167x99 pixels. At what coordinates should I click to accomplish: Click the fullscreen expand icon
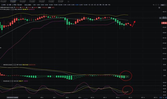(156, 5)
